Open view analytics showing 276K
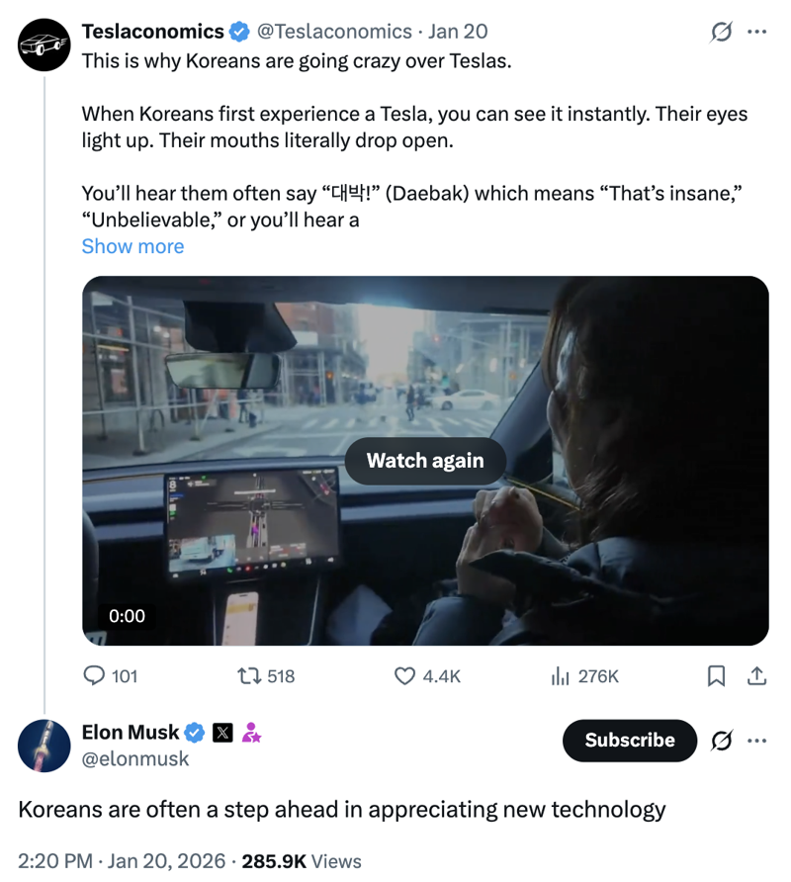791x882 pixels. [x=561, y=676]
